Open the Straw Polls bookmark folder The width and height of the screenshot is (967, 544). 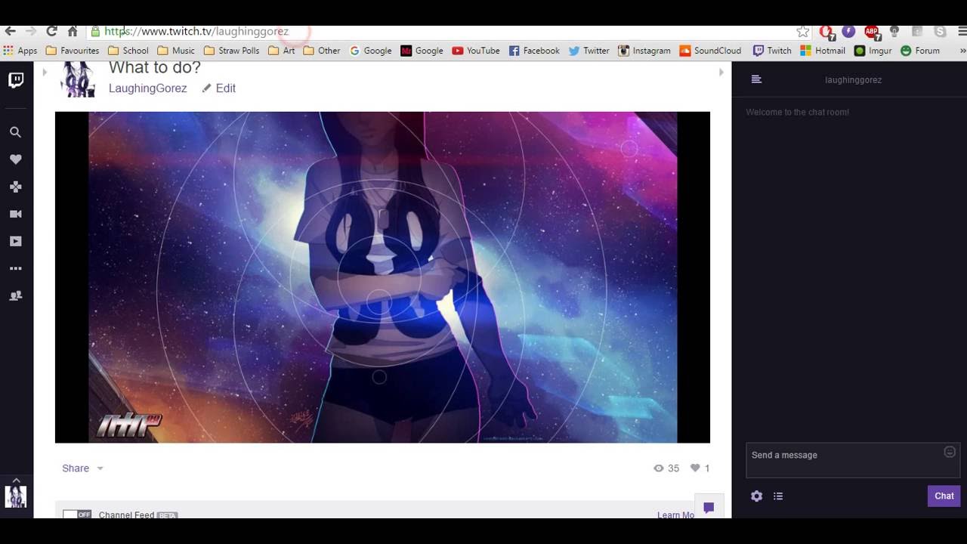231,51
